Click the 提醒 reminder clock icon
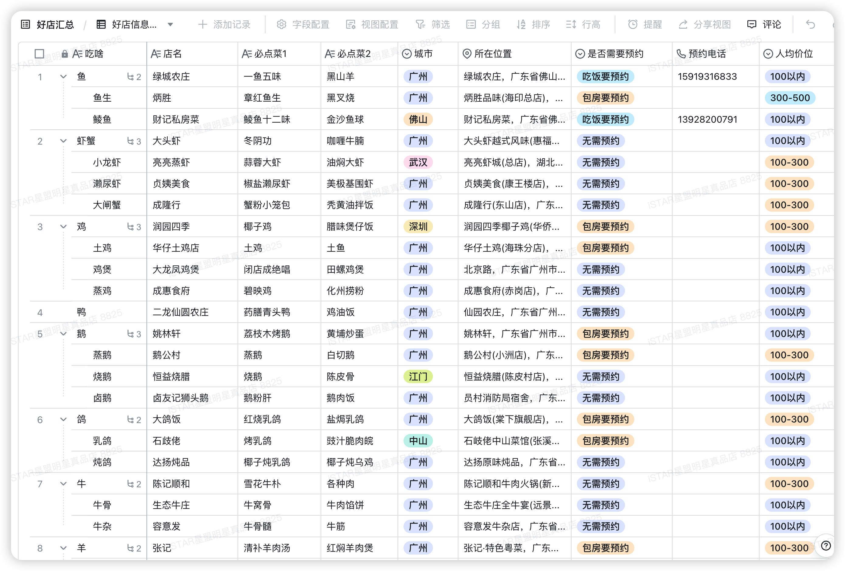The image size is (845, 571). [633, 24]
